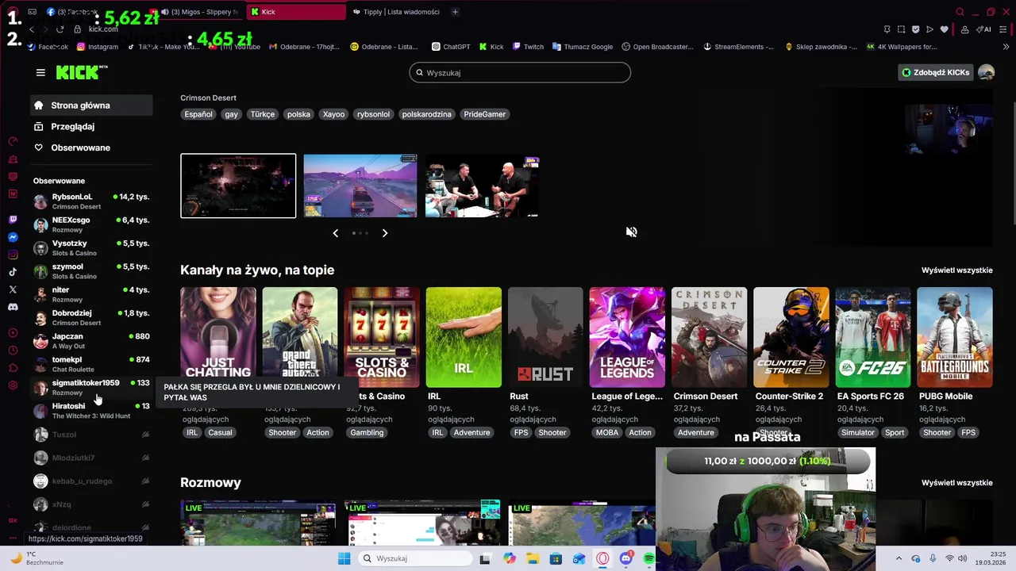The height and width of the screenshot is (571, 1016).
Task: Open the League of Legends category card
Action: coord(627,337)
